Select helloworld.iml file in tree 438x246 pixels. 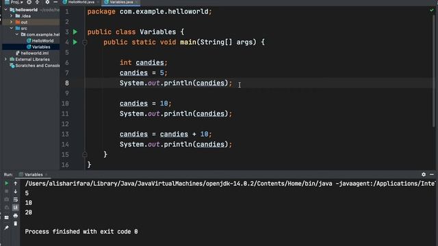coord(32,53)
